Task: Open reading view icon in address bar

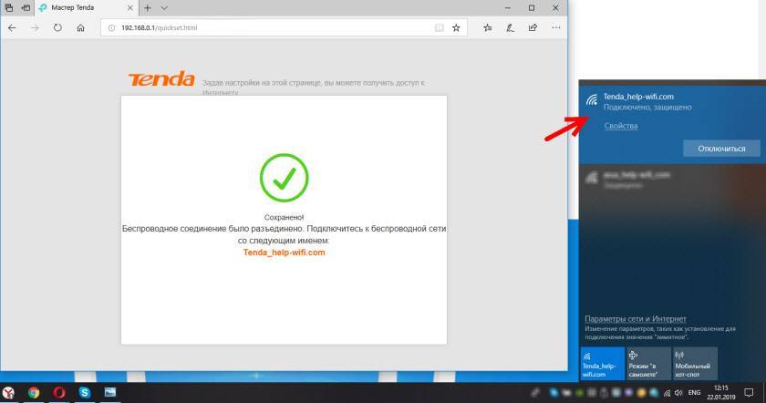Action: 440,28
